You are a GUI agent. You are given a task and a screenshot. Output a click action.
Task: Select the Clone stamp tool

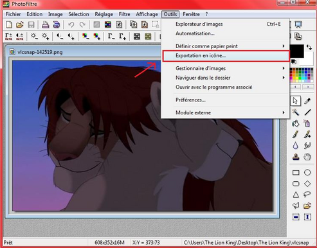point(296,157)
